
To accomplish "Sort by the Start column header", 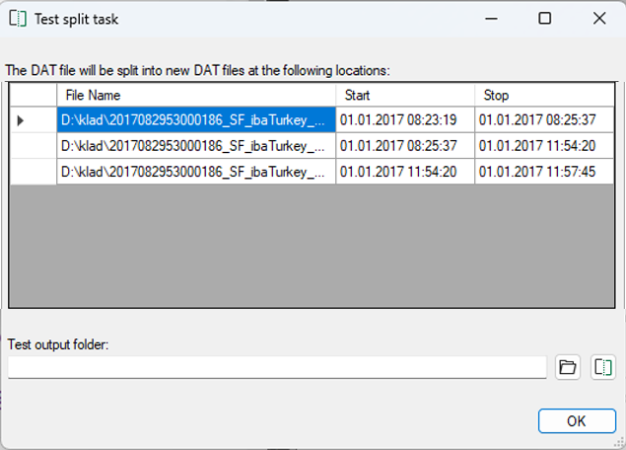I will point(405,95).
